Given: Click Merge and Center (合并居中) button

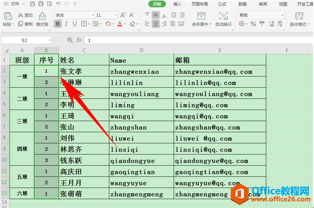Looking at the screenshot, I should click(201, 19).
